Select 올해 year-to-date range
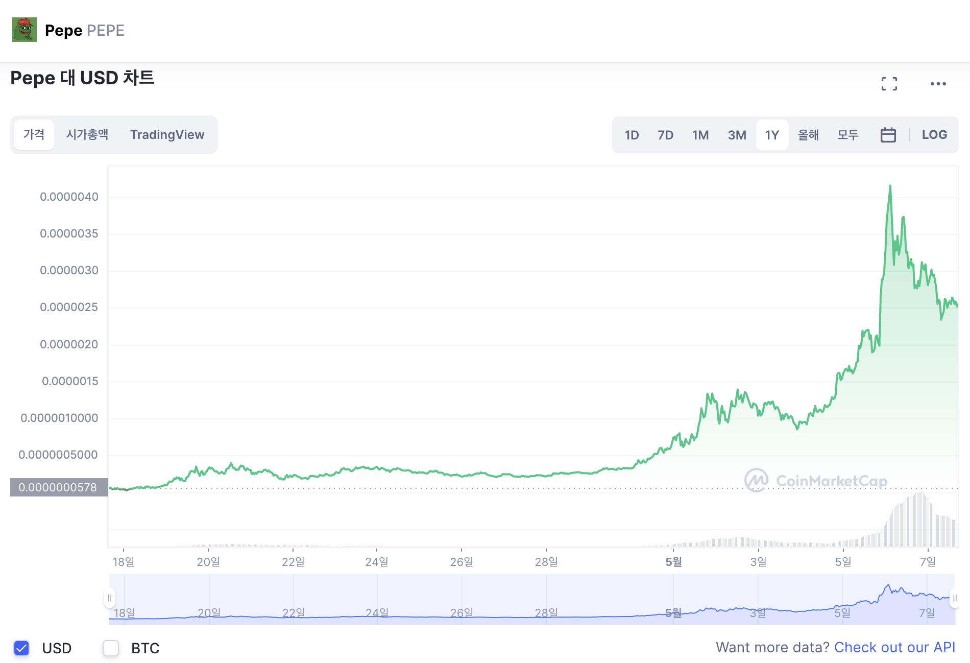 [809, 135]
